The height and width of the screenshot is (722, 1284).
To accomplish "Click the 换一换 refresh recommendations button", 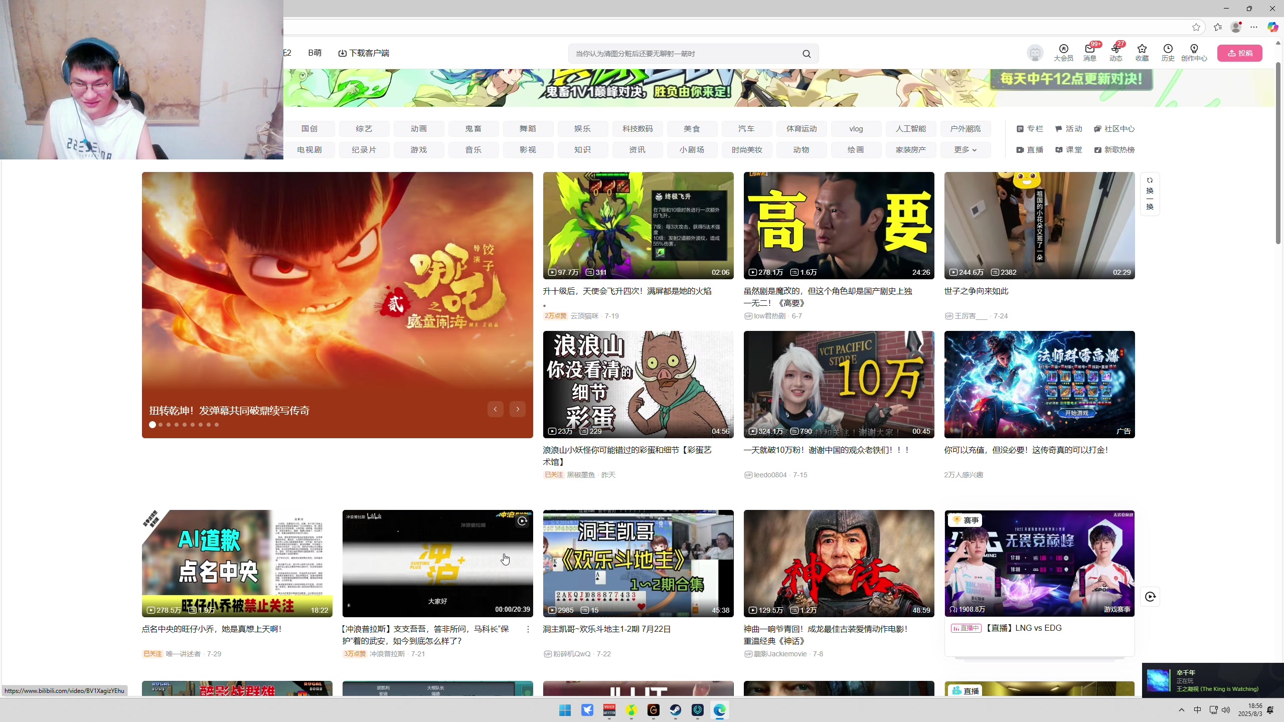I will (1150, 194).
